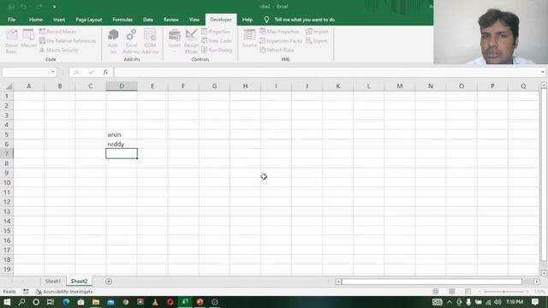This screenshot has width=548, height=308.
Task: Click Tell me what you want to do
Action: (x=305, y=20)
